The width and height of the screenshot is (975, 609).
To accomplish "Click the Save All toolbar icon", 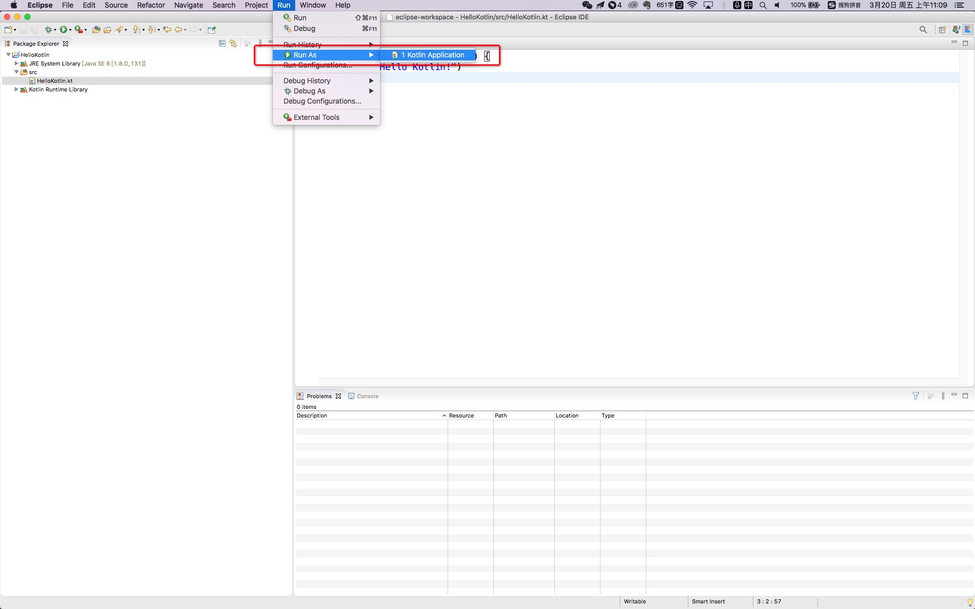I will [35, 29].
